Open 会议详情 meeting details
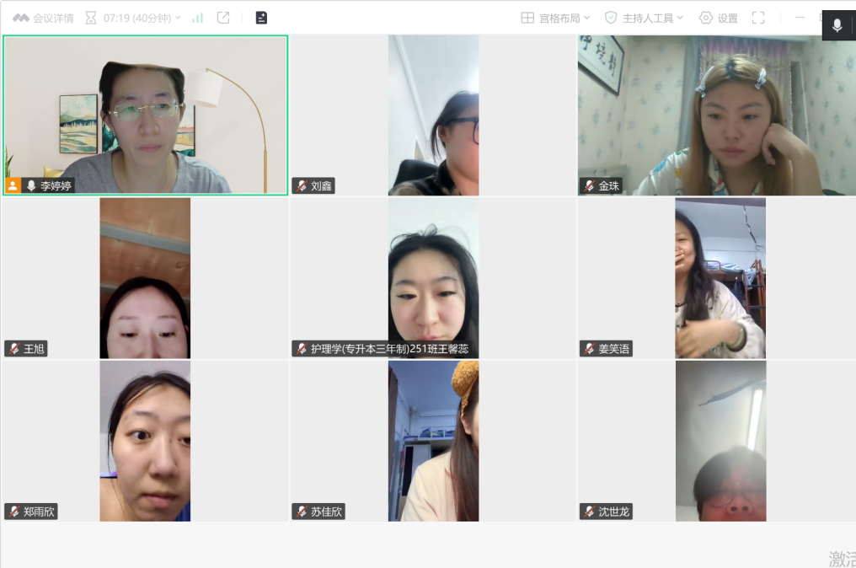Viewport: 856px width, 568px height. coord(43,18)
